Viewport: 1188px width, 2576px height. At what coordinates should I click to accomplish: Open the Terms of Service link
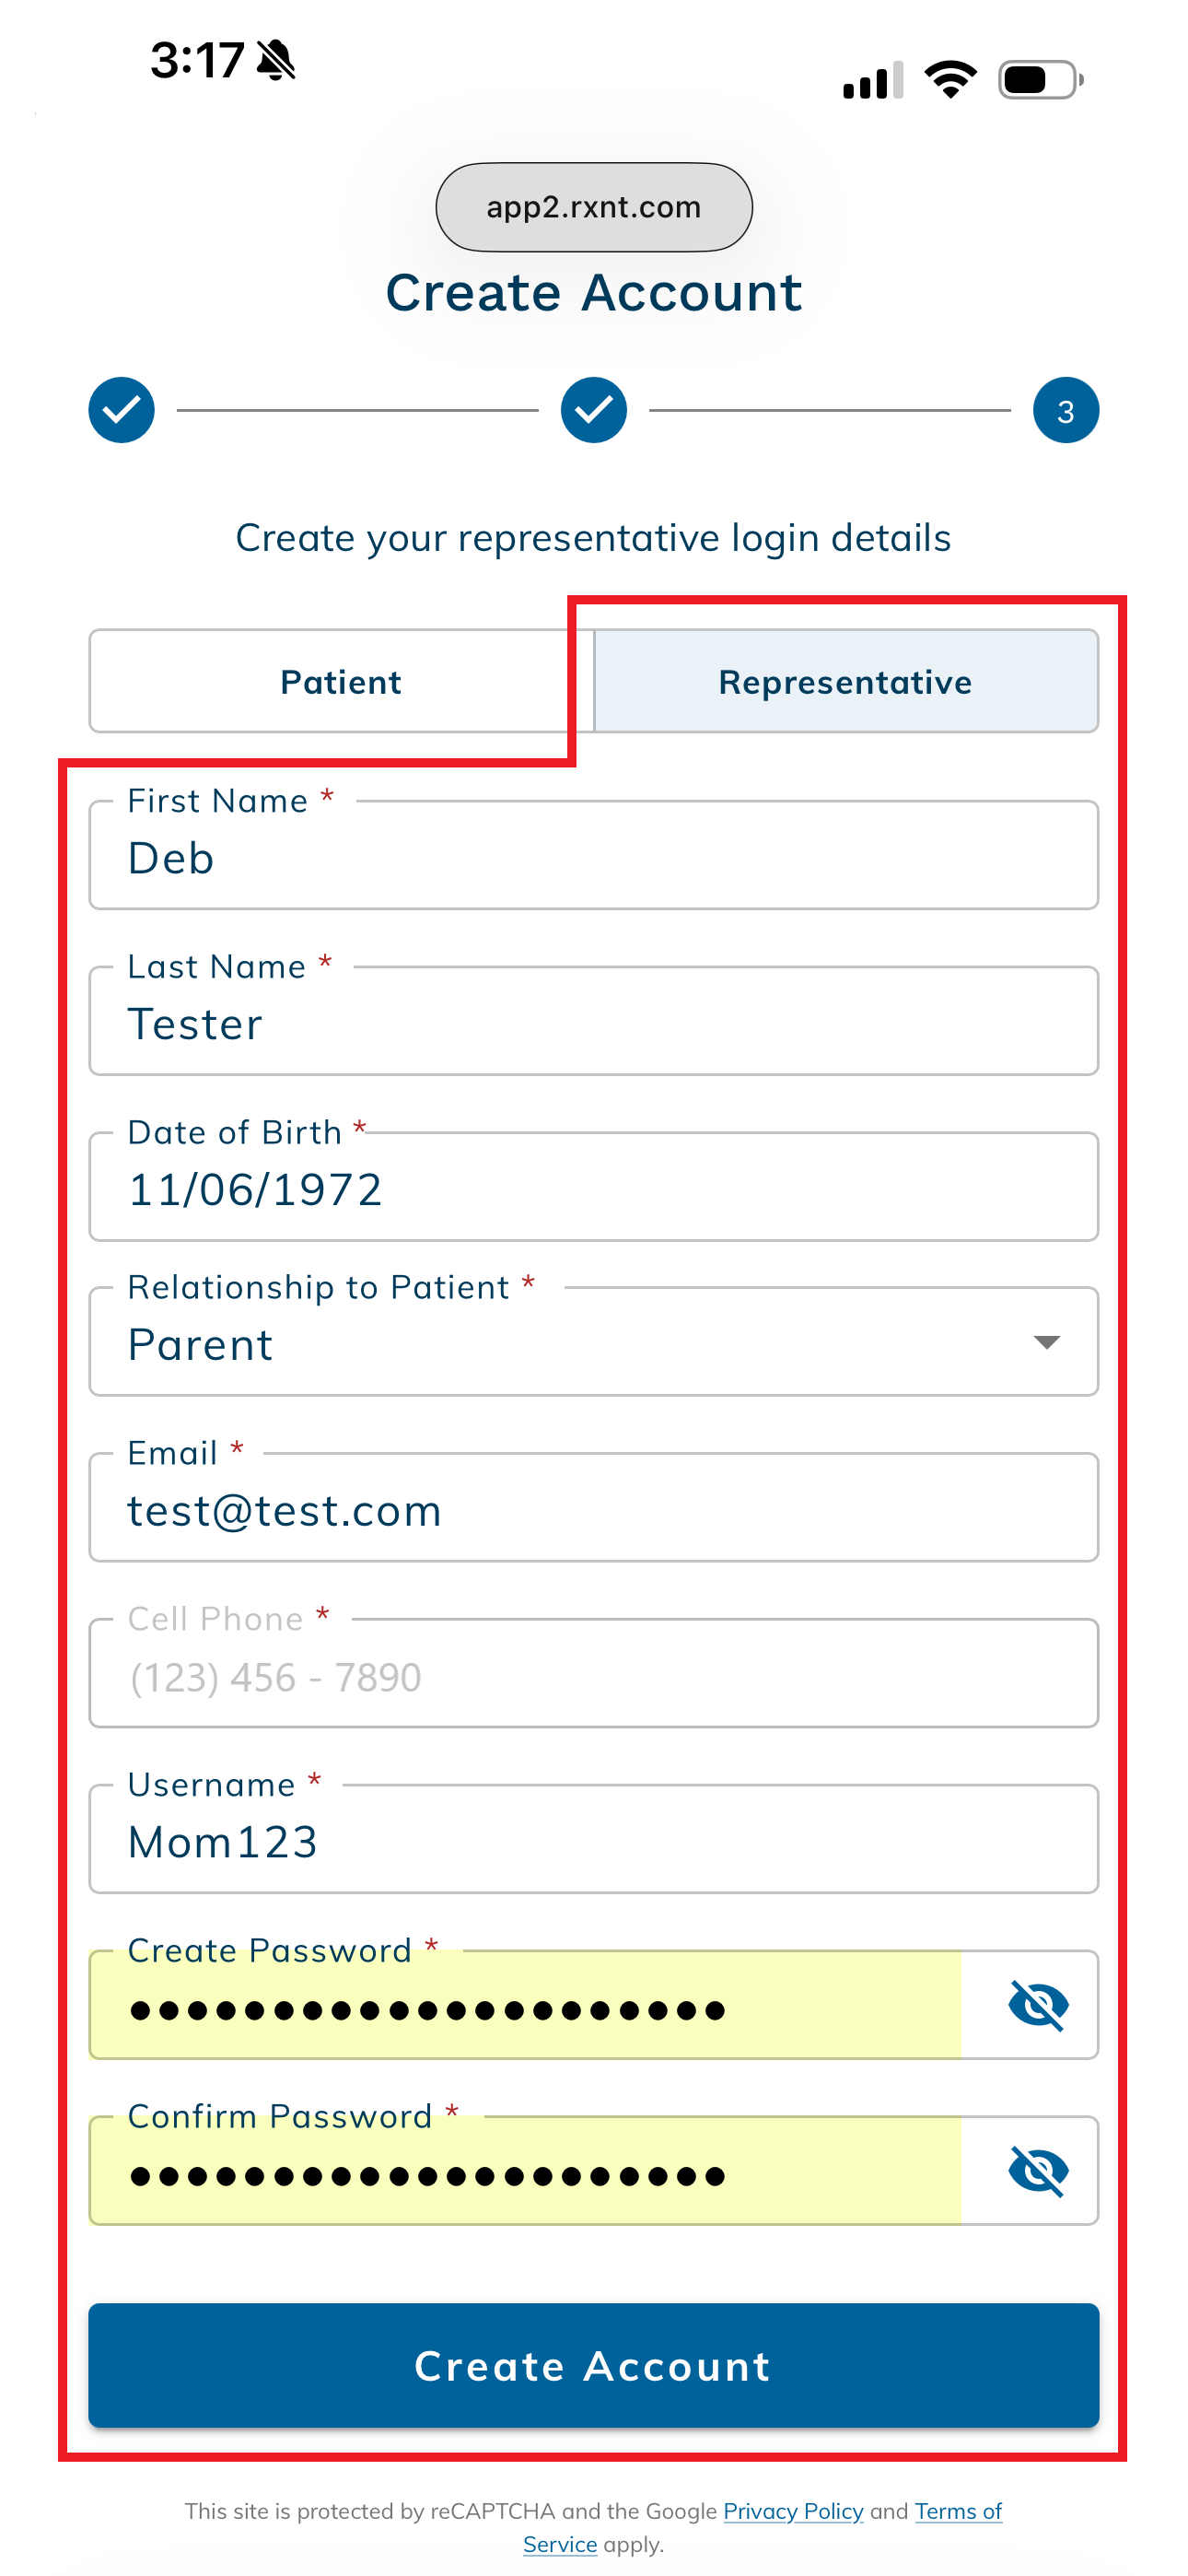pyautogui.click(x=957, y=2511)
